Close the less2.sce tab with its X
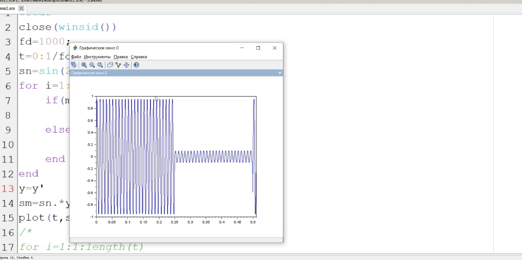The width and height of the screenshot is (522, 260). pos(21,8)
